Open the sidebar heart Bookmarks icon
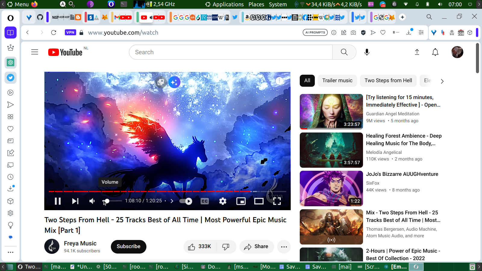The height and width of the screenshot is (271, 482). pos(11,129)
